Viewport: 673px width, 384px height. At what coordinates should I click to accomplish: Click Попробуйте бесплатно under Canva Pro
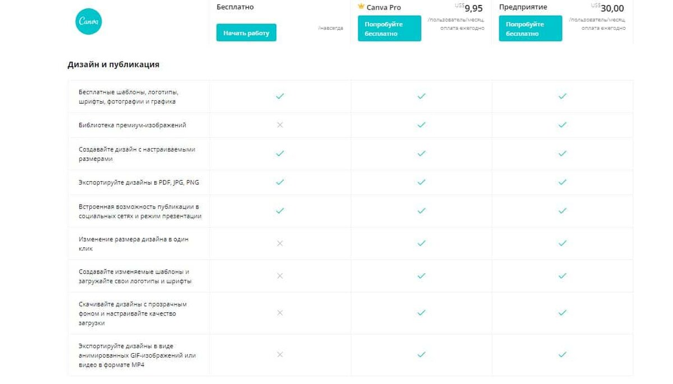click(389, 29)
